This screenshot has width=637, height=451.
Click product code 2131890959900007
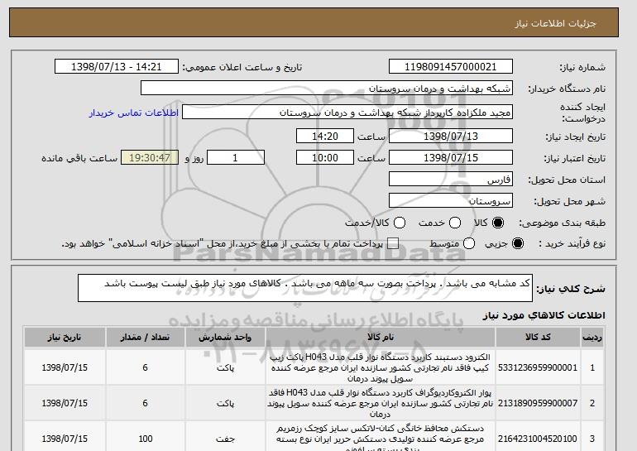(538, 404)
